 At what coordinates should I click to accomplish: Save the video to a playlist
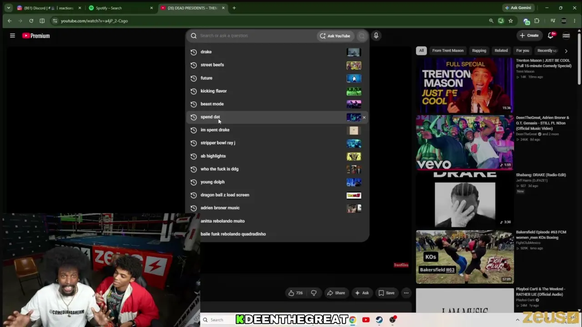click(x=386, y=293)
